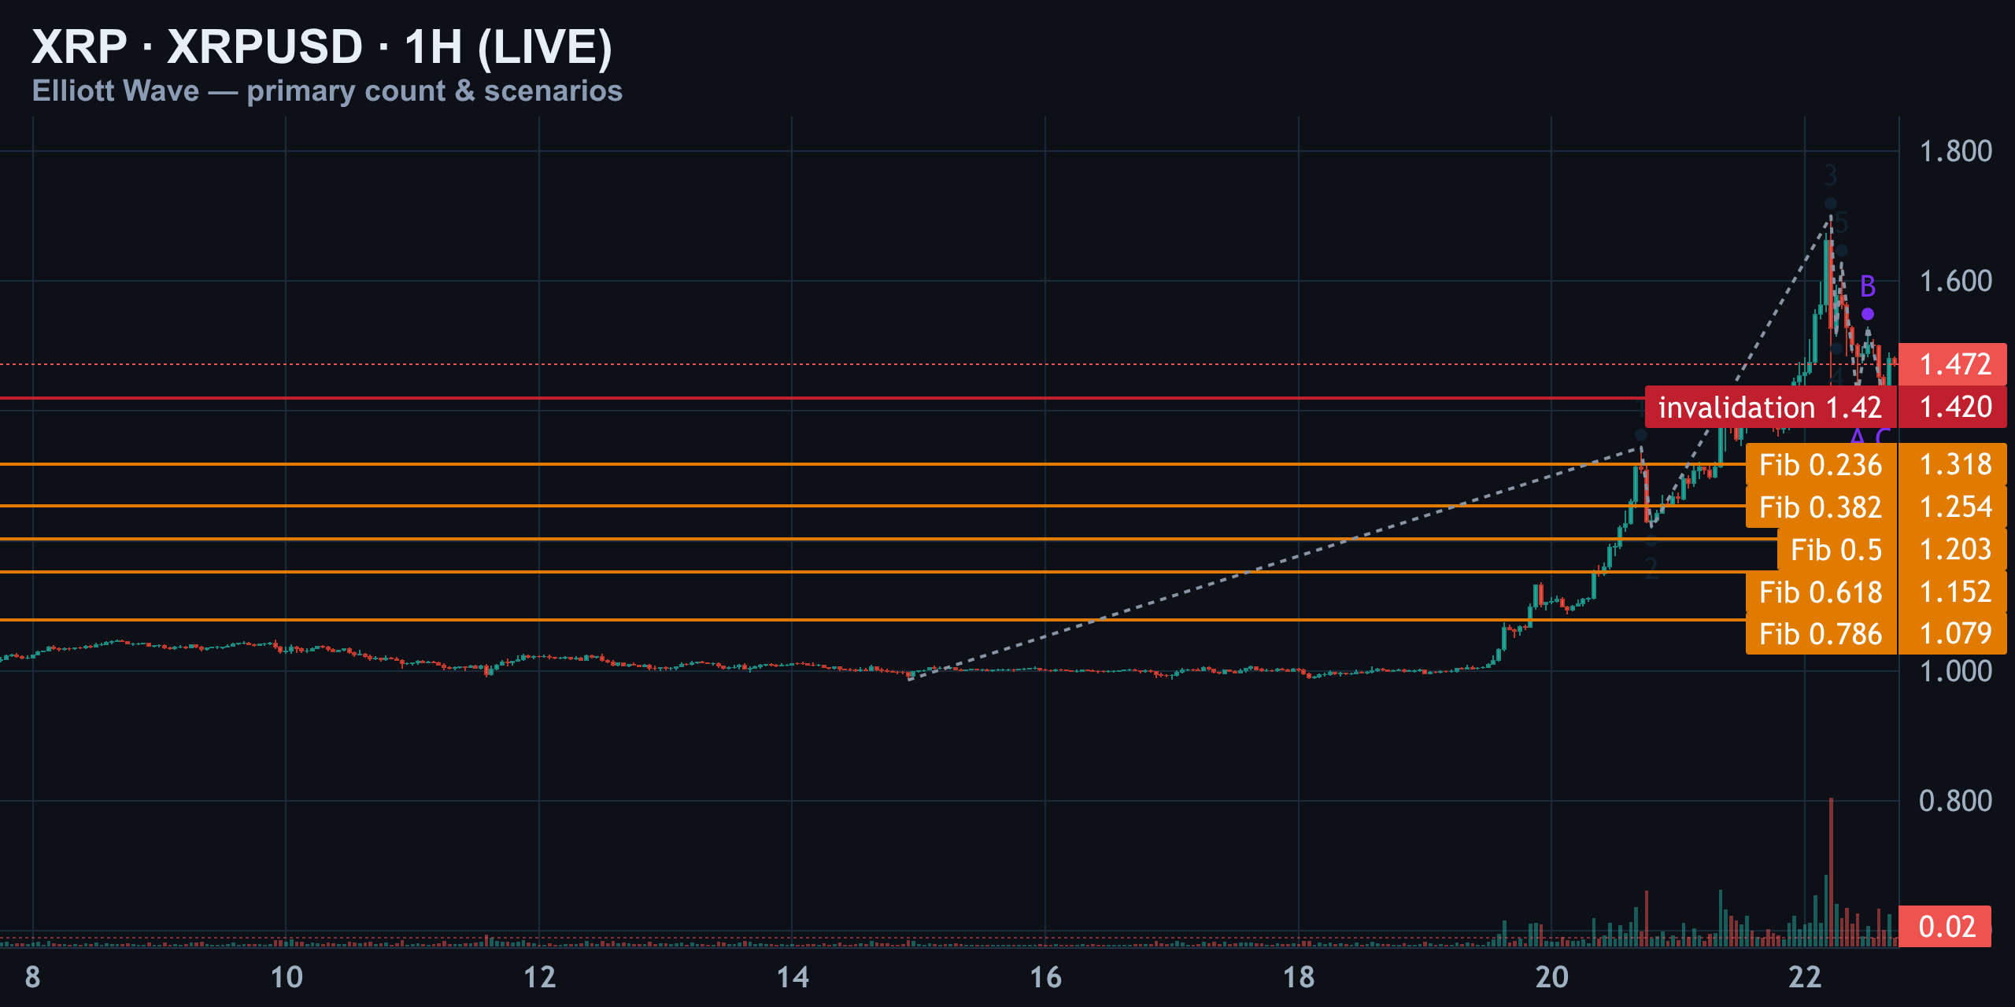Select the orange 1.203 price tag
The height and width of the screenshot is (1007, 2015).
pos(1953,550)
